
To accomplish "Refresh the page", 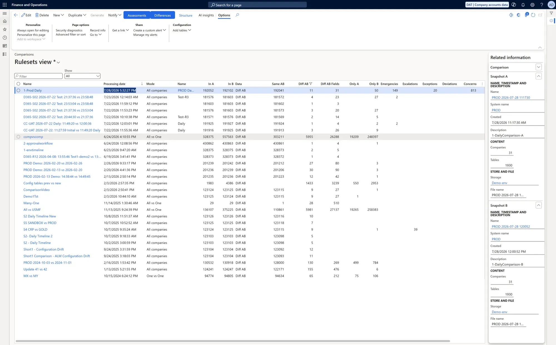I will click(x=533, y=15).
